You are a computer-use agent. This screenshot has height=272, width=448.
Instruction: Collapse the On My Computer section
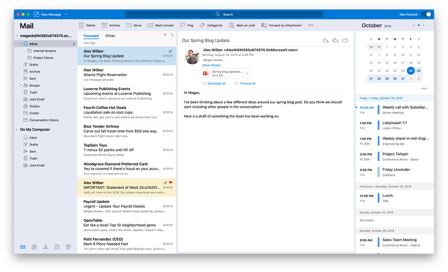(17, 129)
